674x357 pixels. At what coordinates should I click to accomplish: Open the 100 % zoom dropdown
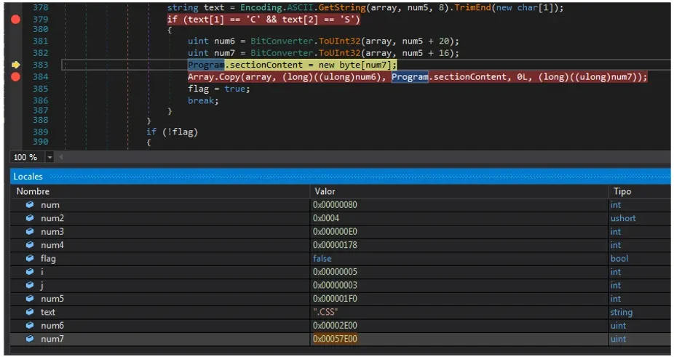50,157
